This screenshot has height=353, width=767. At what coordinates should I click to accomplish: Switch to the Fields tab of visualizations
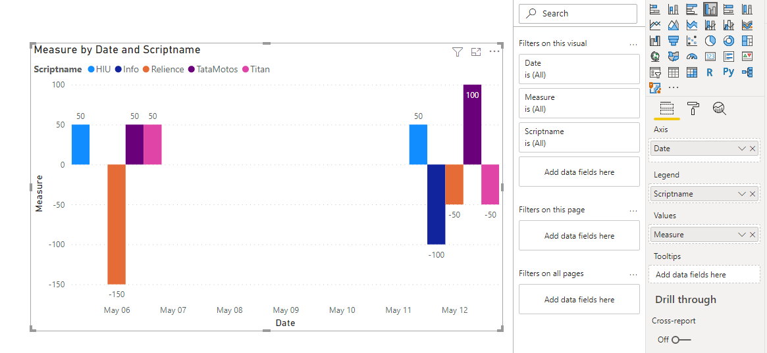pos(667,108)
